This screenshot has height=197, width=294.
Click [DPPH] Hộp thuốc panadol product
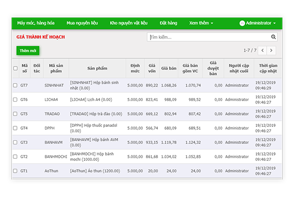[x=93, y=128]
